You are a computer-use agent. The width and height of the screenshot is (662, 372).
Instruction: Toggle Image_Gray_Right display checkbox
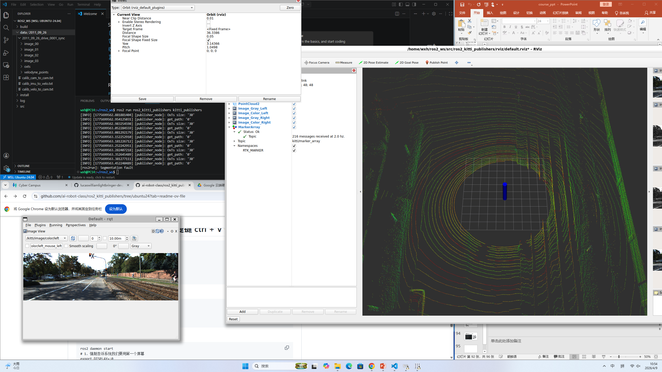(x=294, y=118)
